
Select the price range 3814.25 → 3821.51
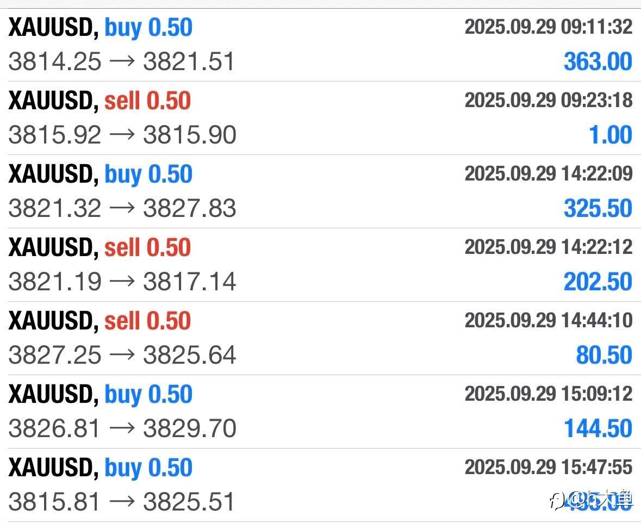[121, 61]
